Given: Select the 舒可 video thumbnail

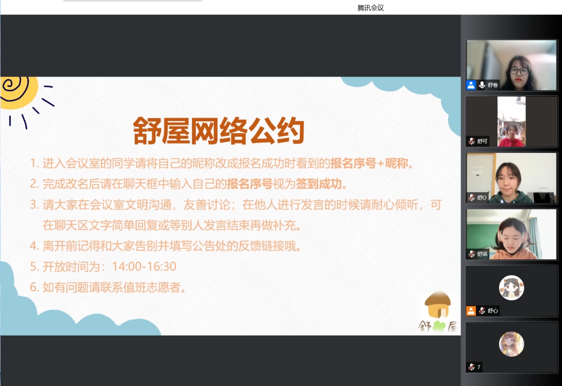Looking at the screenshot, I should pos(512,121).
